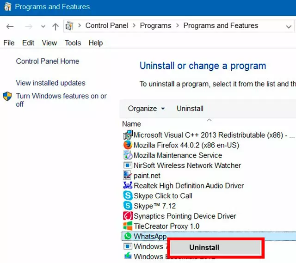
Task: Open Turn Windows features on or off
Action: tap(61, 100)
